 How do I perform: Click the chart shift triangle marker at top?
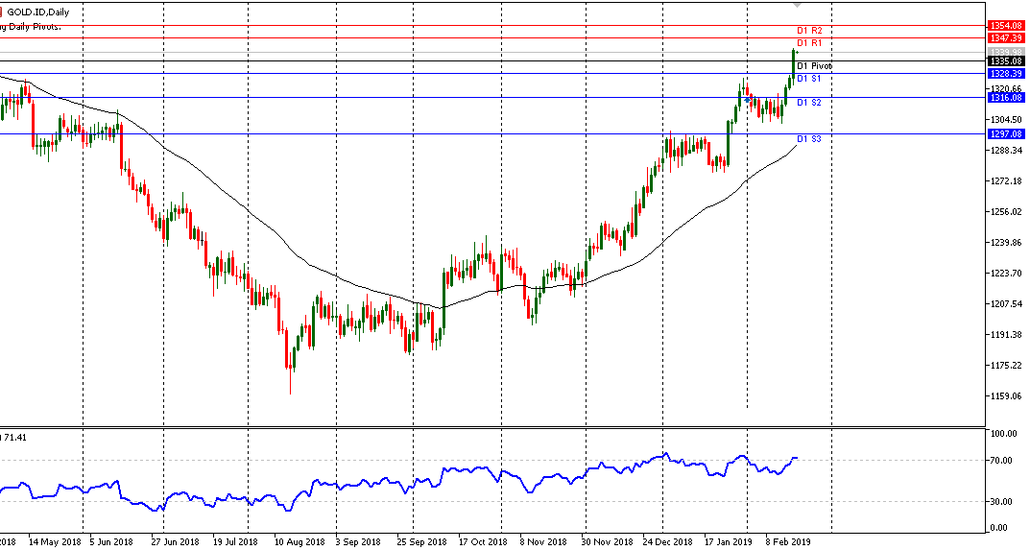(x=798, y=5)
